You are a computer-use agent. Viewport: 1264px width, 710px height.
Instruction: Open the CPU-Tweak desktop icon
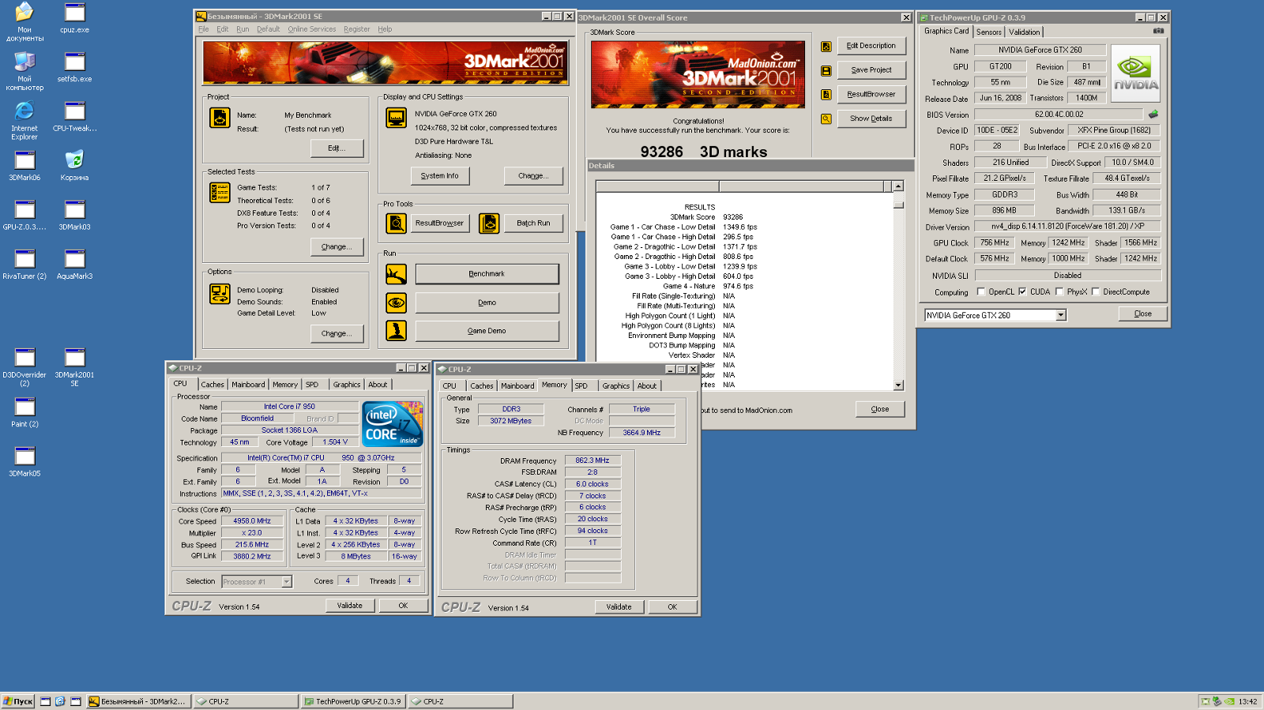pyautogui.click(x=74, y=116)
